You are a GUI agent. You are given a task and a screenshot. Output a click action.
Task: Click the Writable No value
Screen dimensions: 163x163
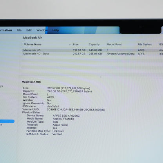click(x=49, y=100)
